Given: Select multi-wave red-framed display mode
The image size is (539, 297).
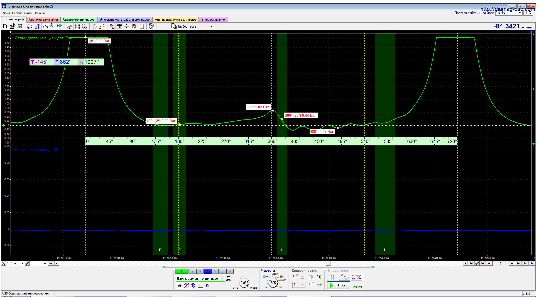Looking at the screenshot, I should [357, 277].
